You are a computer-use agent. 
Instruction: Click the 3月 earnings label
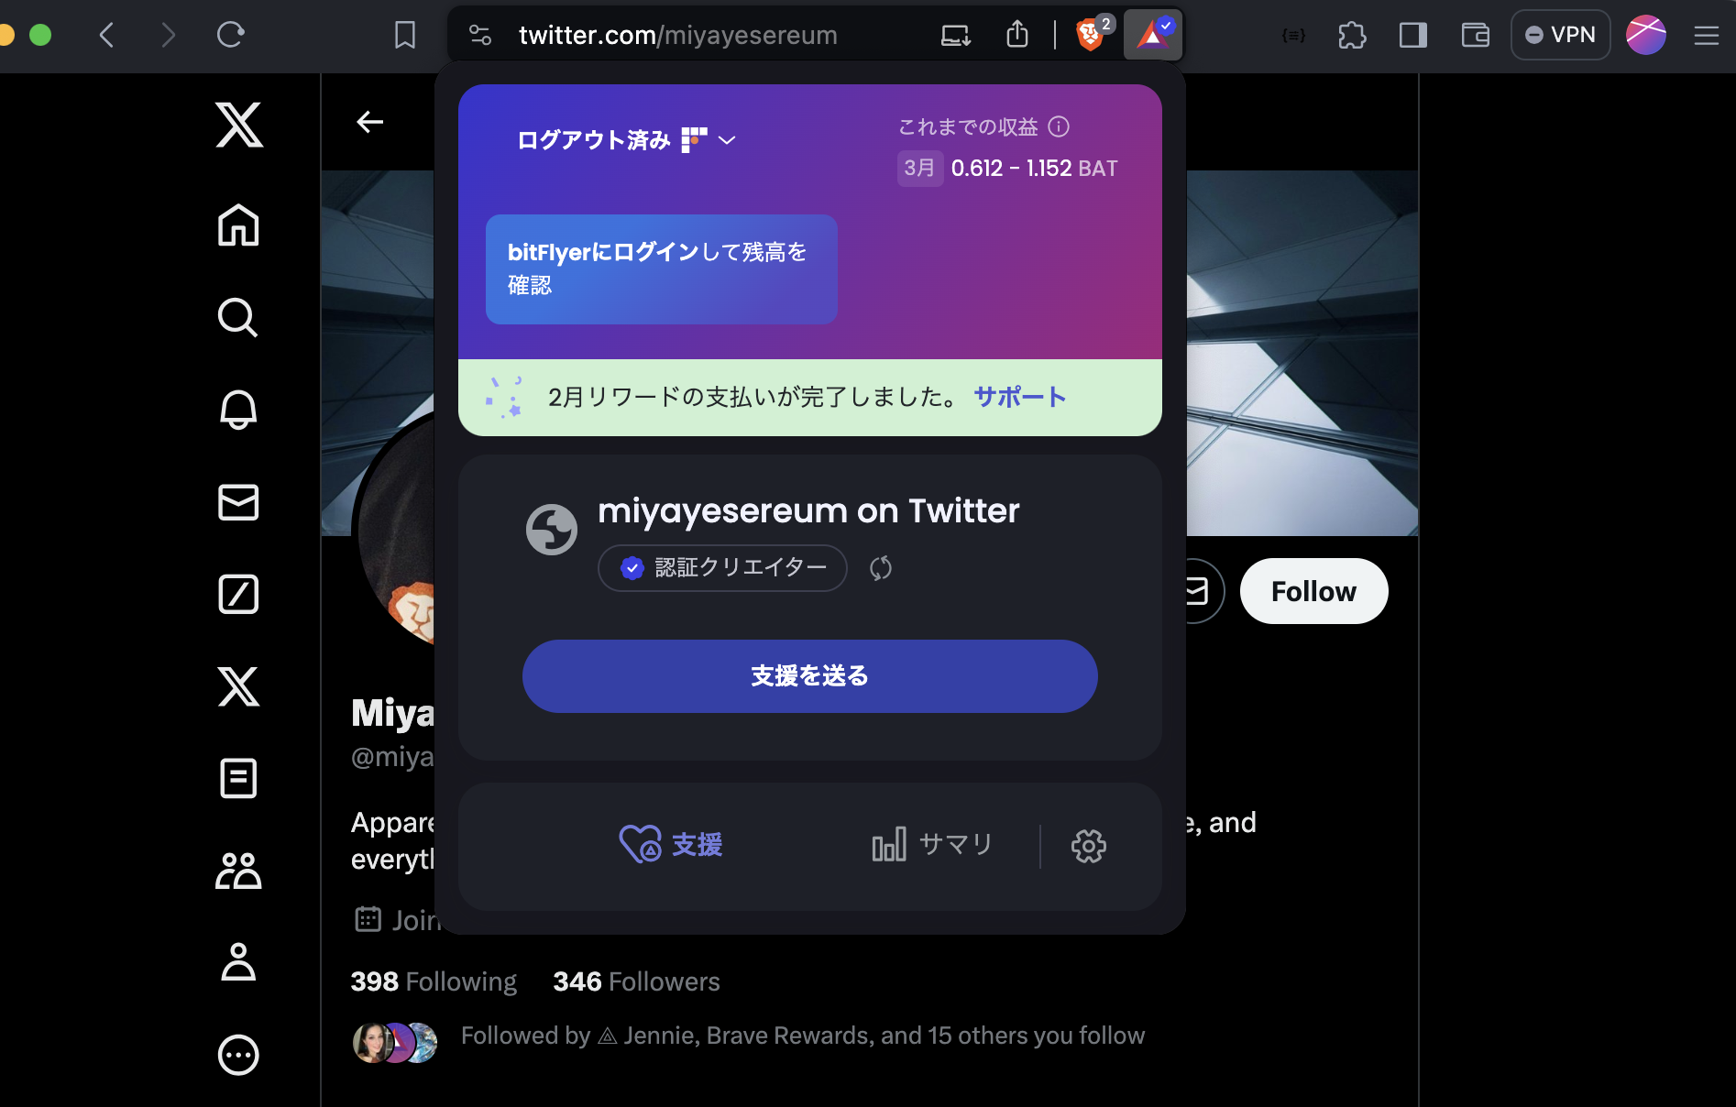point(919,168)
